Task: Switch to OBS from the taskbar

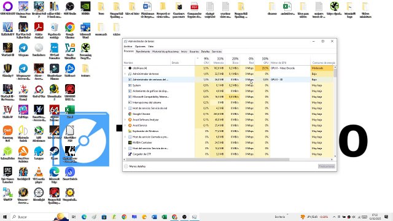Action: tap(184, 217)
